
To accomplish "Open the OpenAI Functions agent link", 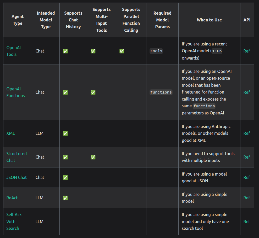I will pos(15,92).
